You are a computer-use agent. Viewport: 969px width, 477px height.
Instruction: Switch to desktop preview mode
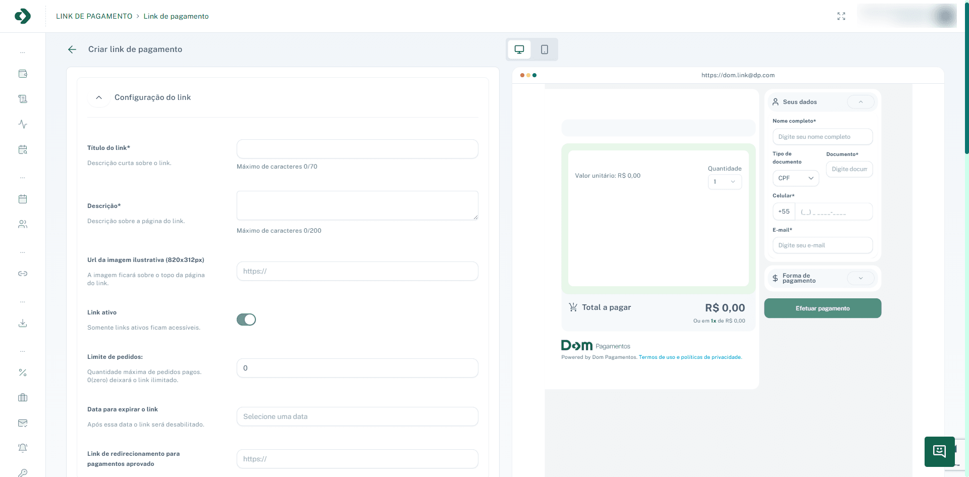coord(519,49)
